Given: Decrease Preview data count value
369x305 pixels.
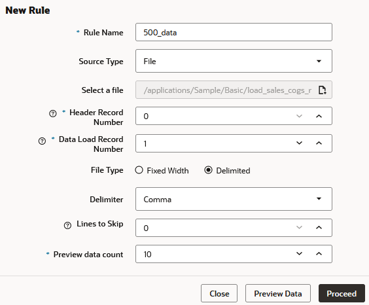Looking at the screenshot, I should click(299, 254).
